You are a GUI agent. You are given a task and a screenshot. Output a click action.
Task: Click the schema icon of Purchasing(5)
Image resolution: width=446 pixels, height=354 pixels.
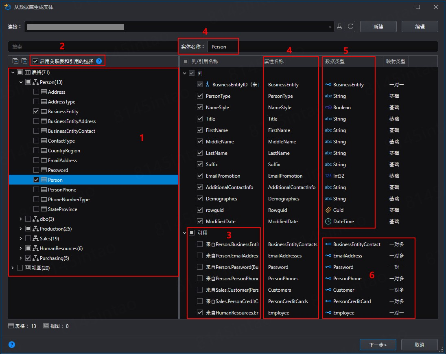tap(35, 258)
